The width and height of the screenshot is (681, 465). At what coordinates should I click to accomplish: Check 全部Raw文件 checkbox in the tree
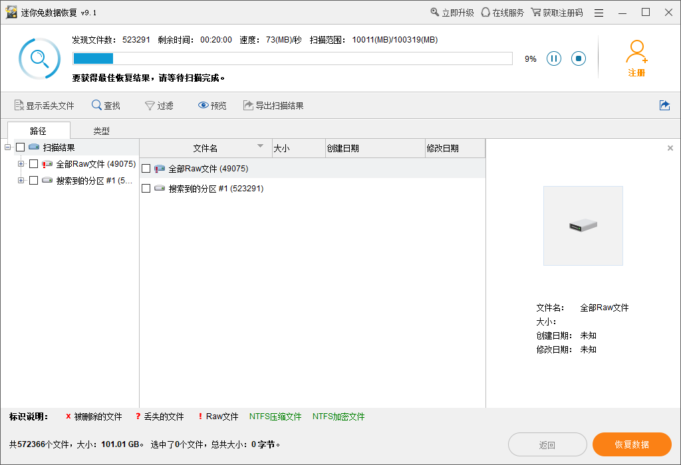[x=33, y=164]
